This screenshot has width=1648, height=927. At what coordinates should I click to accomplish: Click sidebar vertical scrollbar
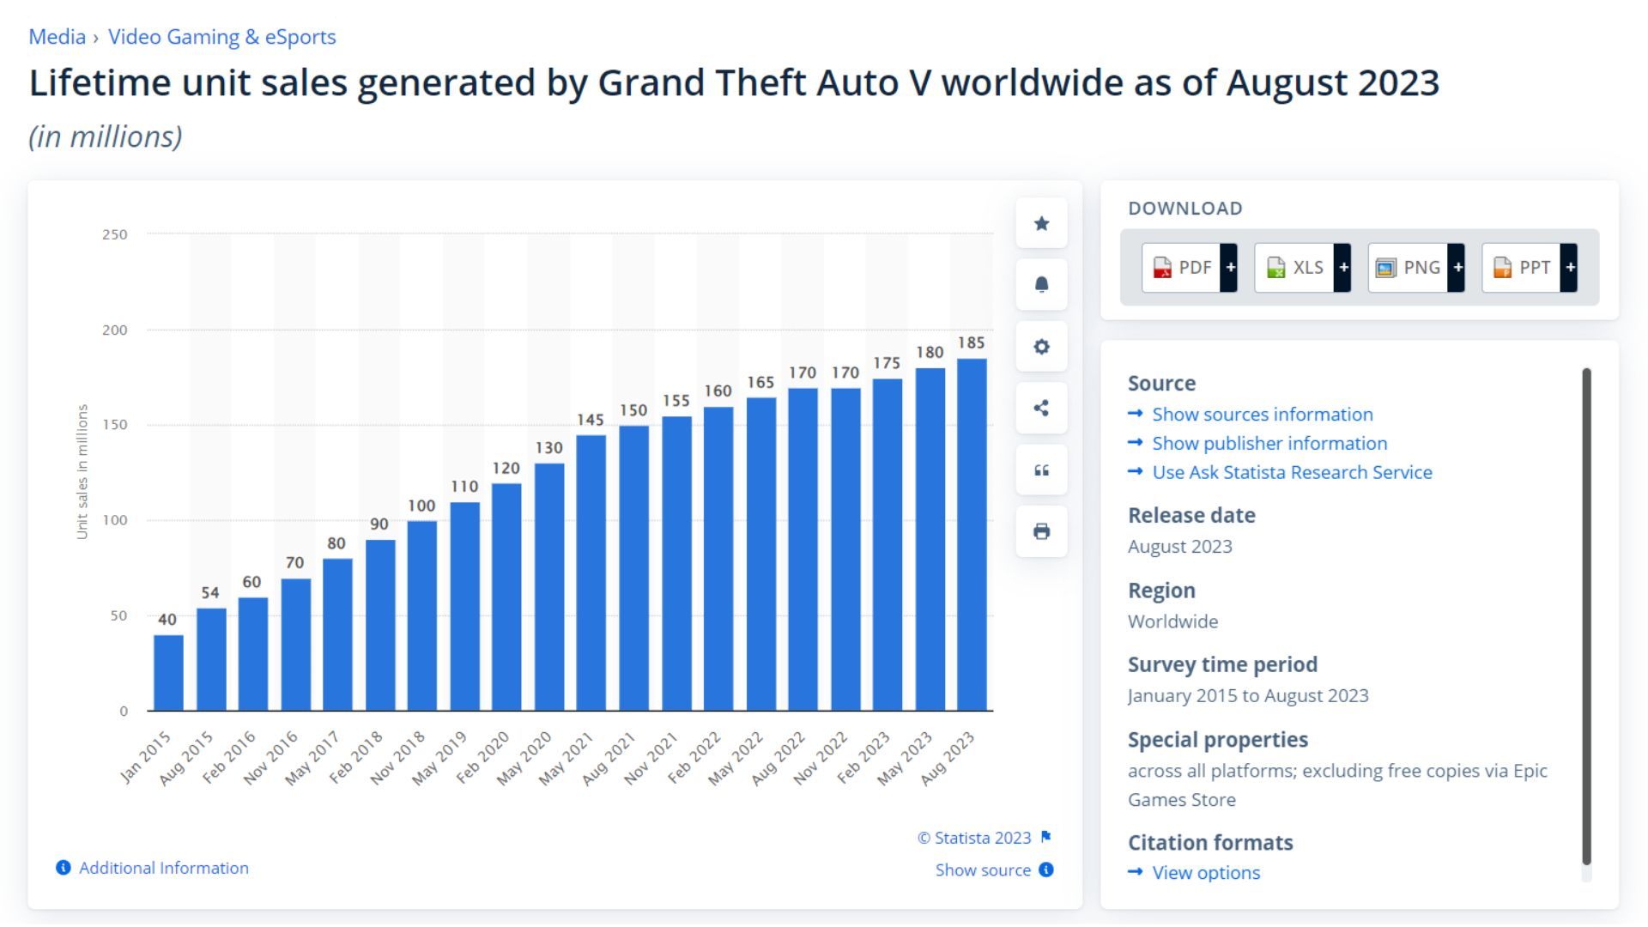click(1586, 616)
